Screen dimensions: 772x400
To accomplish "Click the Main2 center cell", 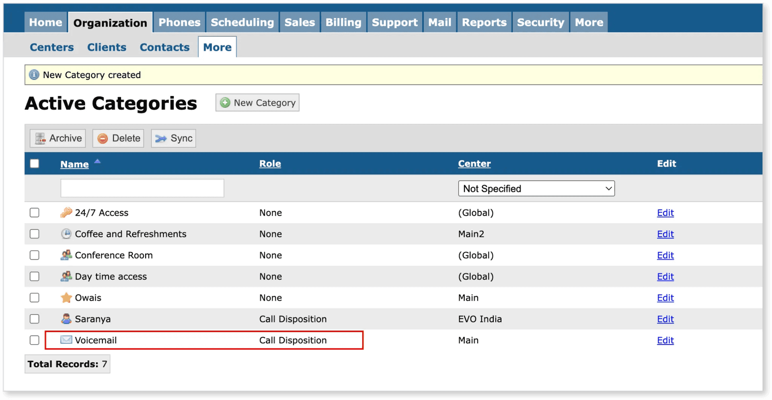I will click(471, 234).
